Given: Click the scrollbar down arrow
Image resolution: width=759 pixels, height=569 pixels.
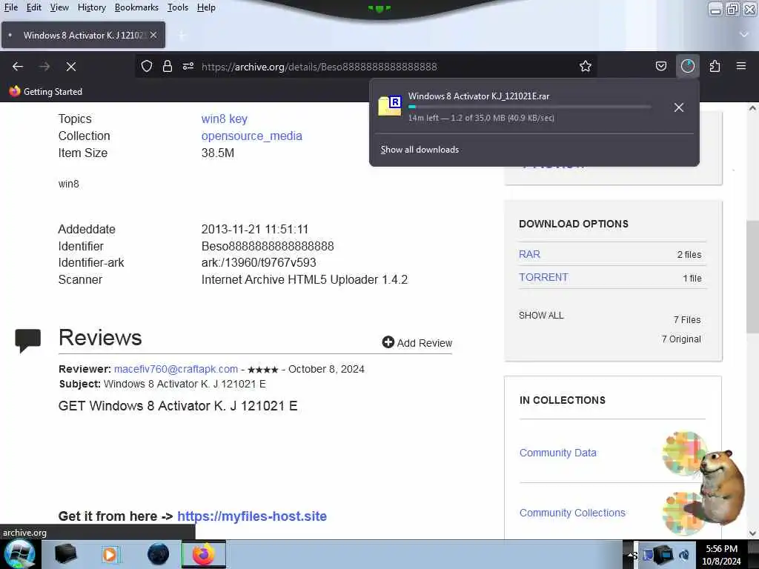Looking at the screenshot, I should [x=752, y=533].
